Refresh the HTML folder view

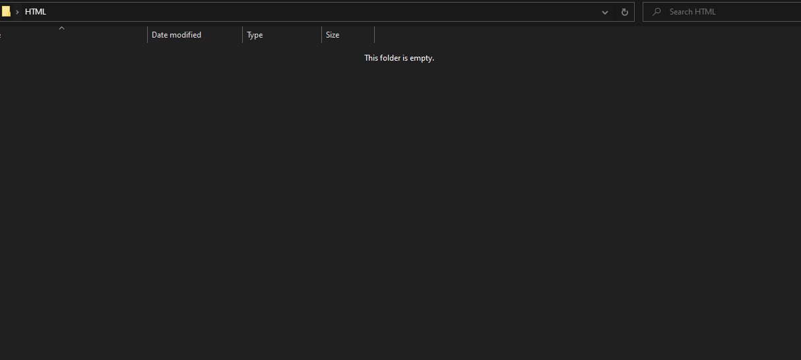(624, 12)
